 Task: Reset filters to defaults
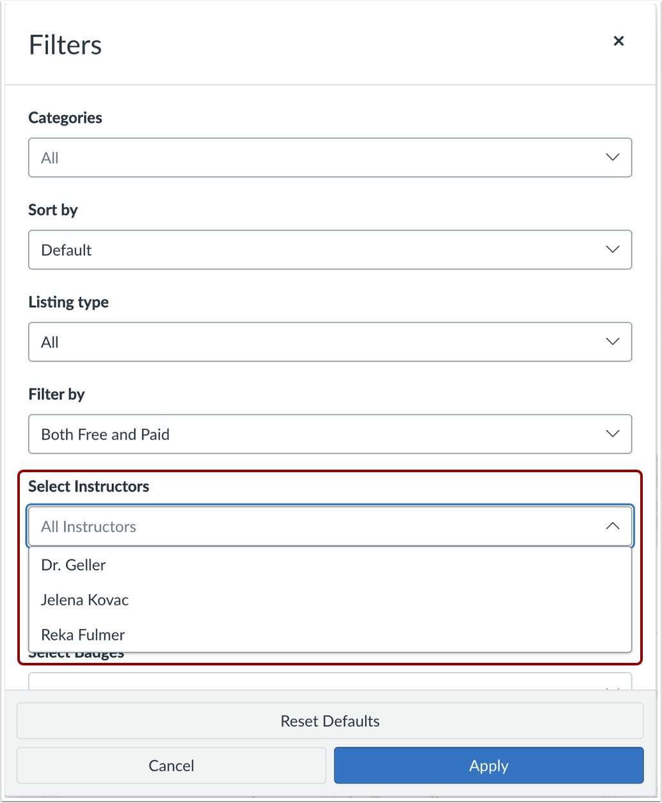330,720
